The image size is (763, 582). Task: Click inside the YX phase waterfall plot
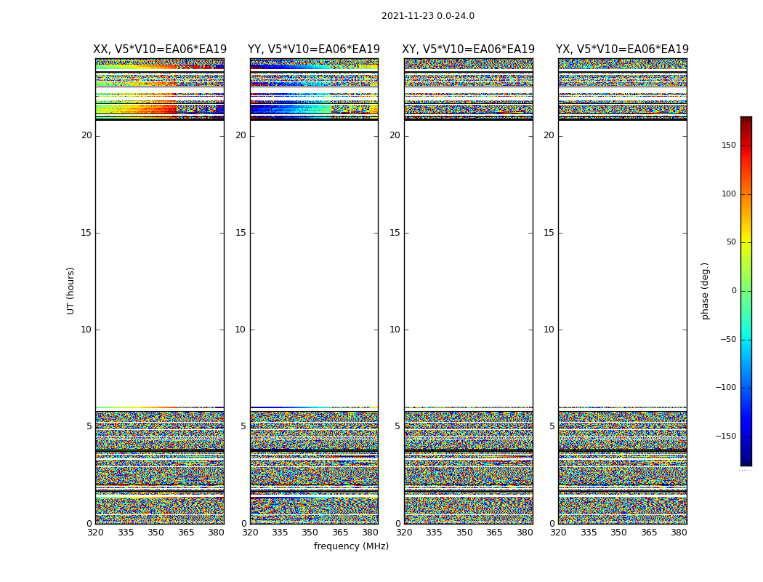(x=622, y=291)
